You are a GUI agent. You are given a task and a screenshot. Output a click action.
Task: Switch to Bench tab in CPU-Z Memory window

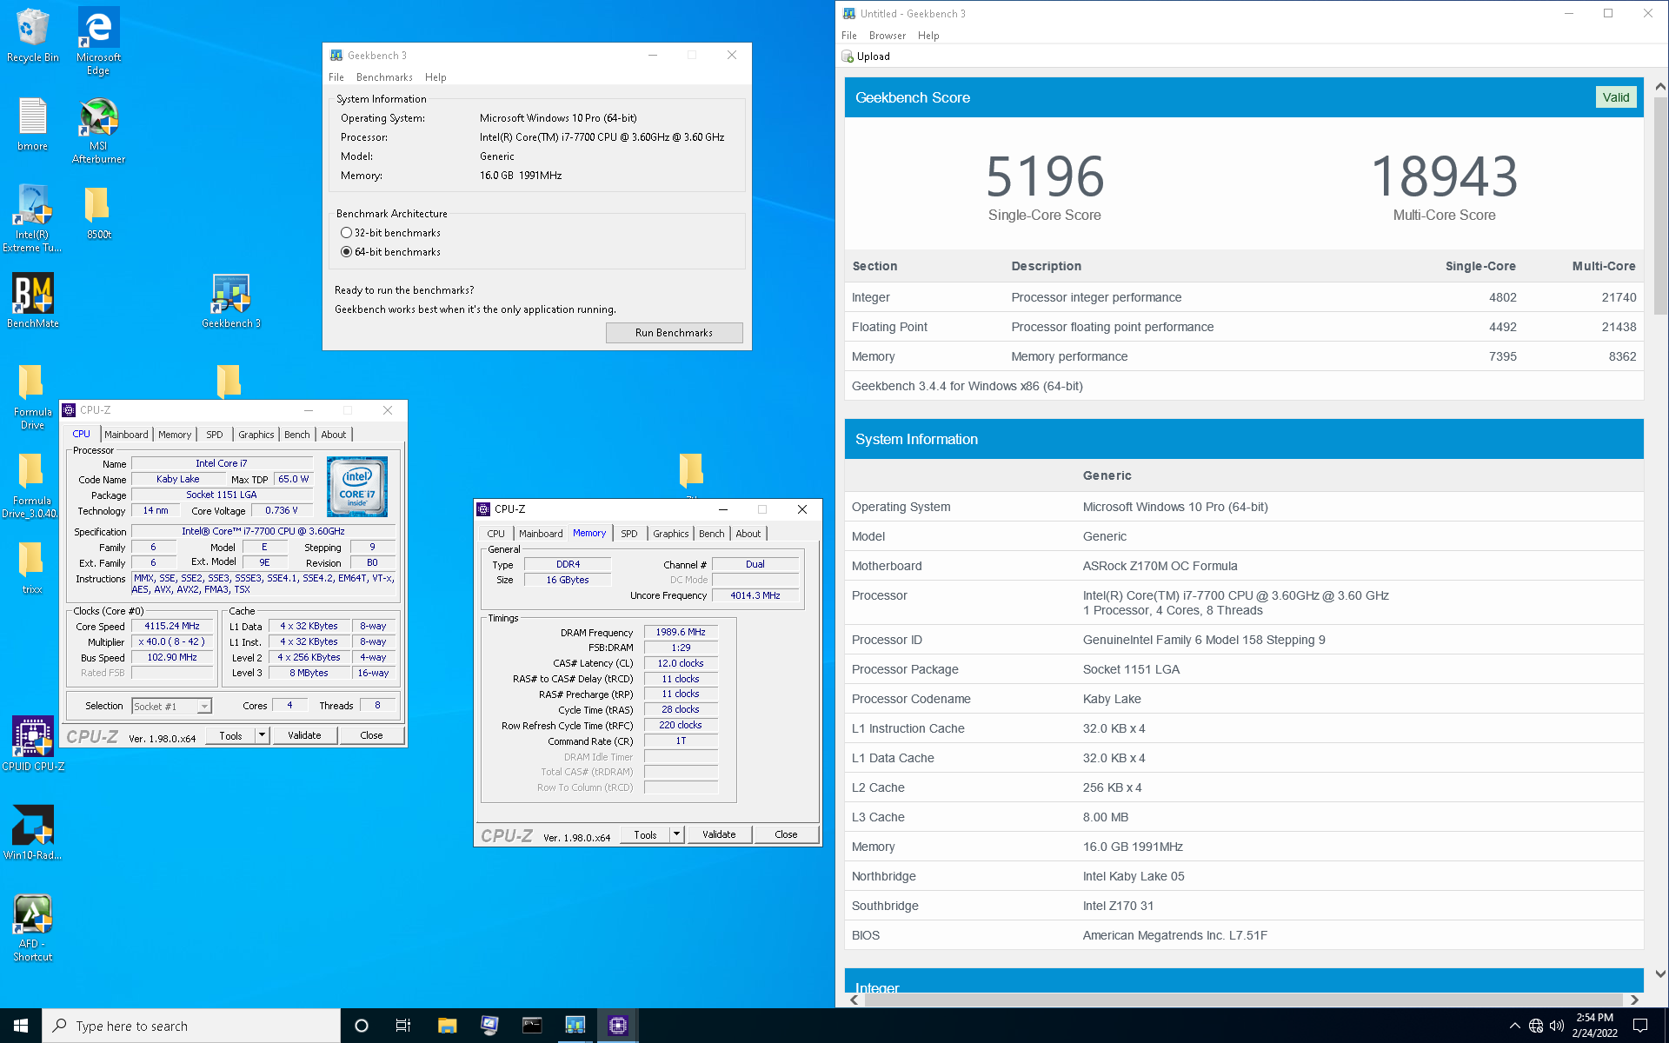[712, 534]
